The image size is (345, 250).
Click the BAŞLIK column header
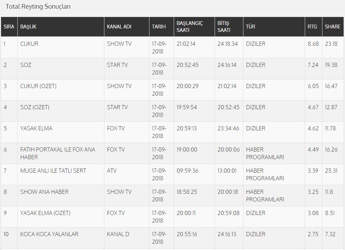tap(28, 27)
